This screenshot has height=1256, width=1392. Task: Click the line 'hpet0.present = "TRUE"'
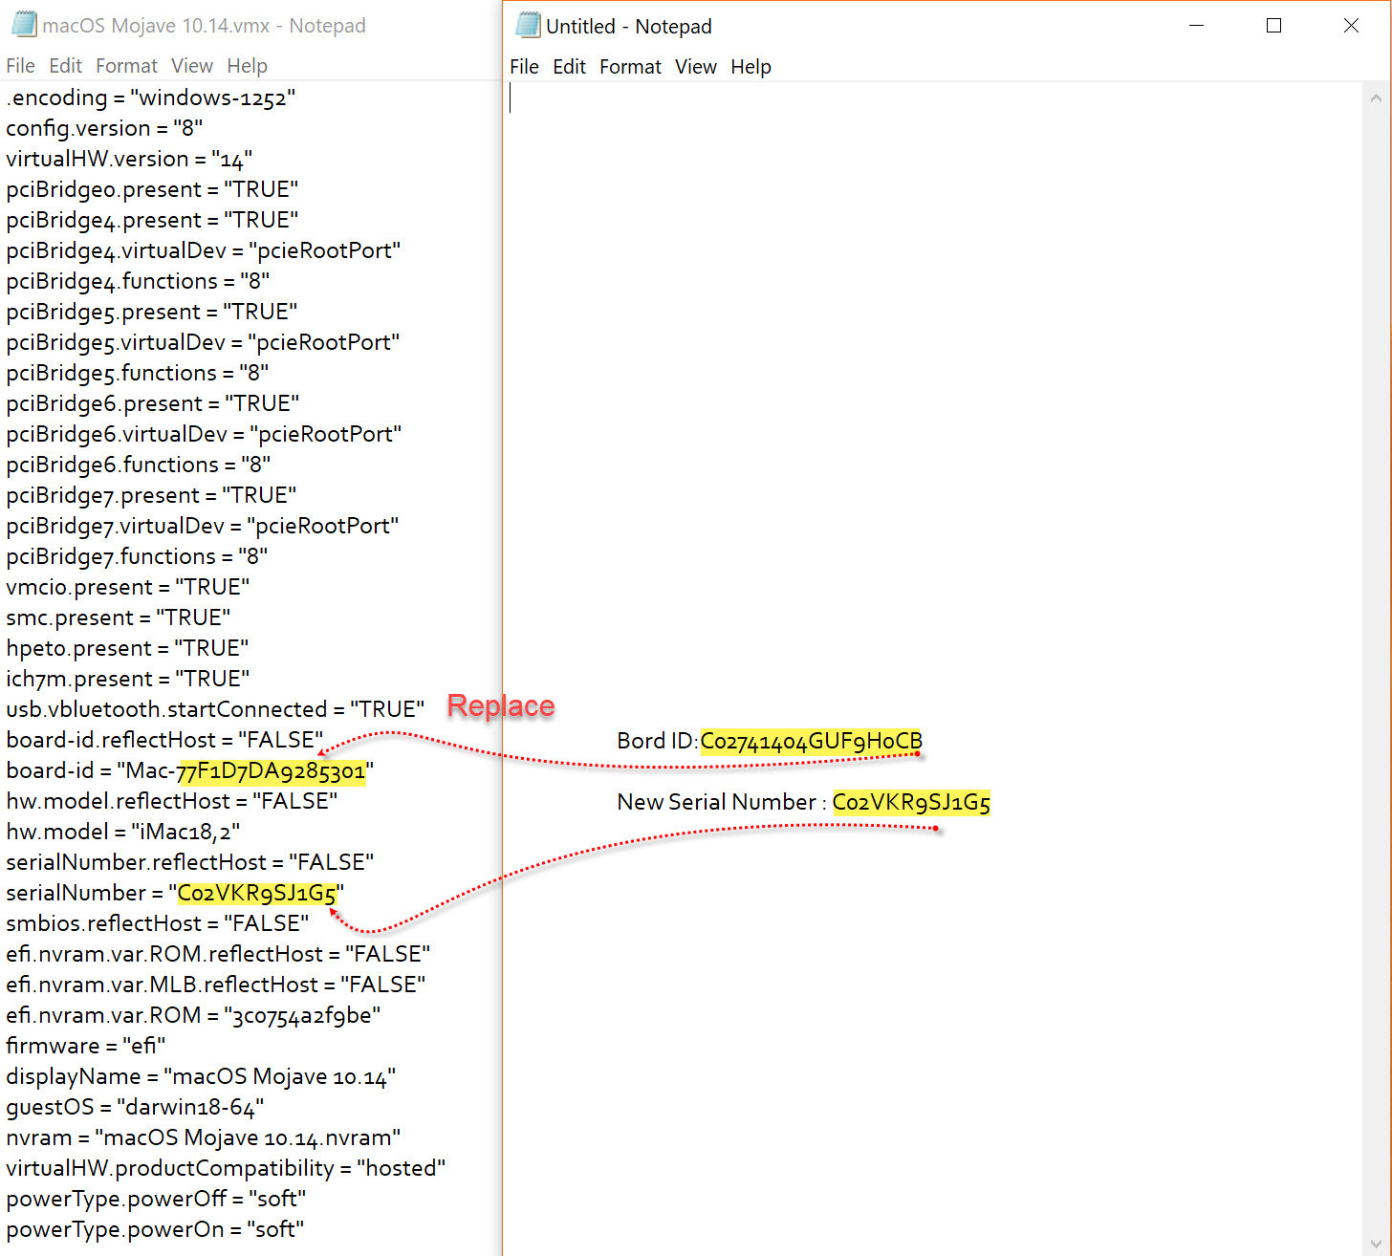127,648
